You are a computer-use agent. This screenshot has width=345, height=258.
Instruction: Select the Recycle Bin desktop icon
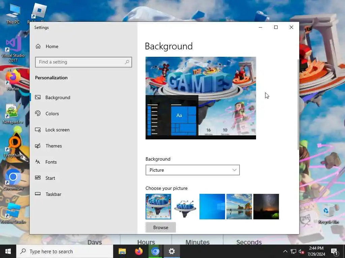pyautogui.click(x=328, y=214)
